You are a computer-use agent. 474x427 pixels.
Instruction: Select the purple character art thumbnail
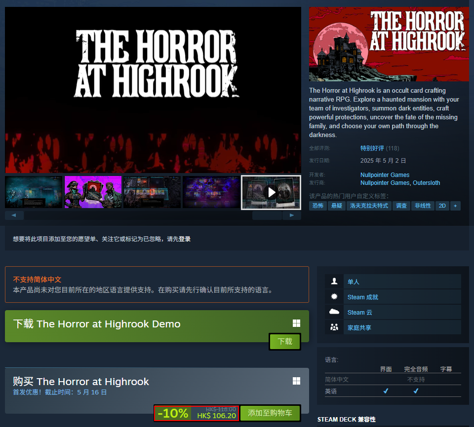[x=93, y=192]
